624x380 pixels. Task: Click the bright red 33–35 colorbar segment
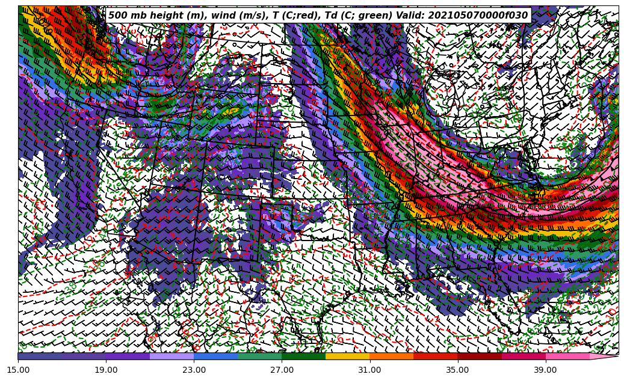[x=435, y=356]
